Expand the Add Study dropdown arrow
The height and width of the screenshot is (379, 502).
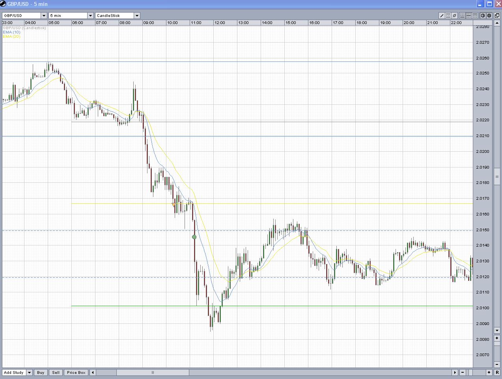(x=29, y=372)
